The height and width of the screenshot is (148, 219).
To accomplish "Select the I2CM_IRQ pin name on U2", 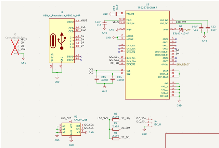I will [131, 64].
